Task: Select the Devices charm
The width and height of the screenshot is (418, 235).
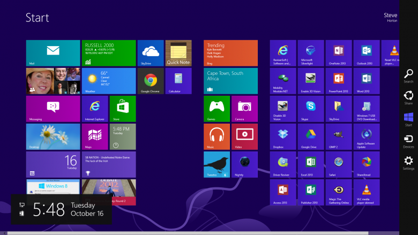Action: tap(408, 141)
